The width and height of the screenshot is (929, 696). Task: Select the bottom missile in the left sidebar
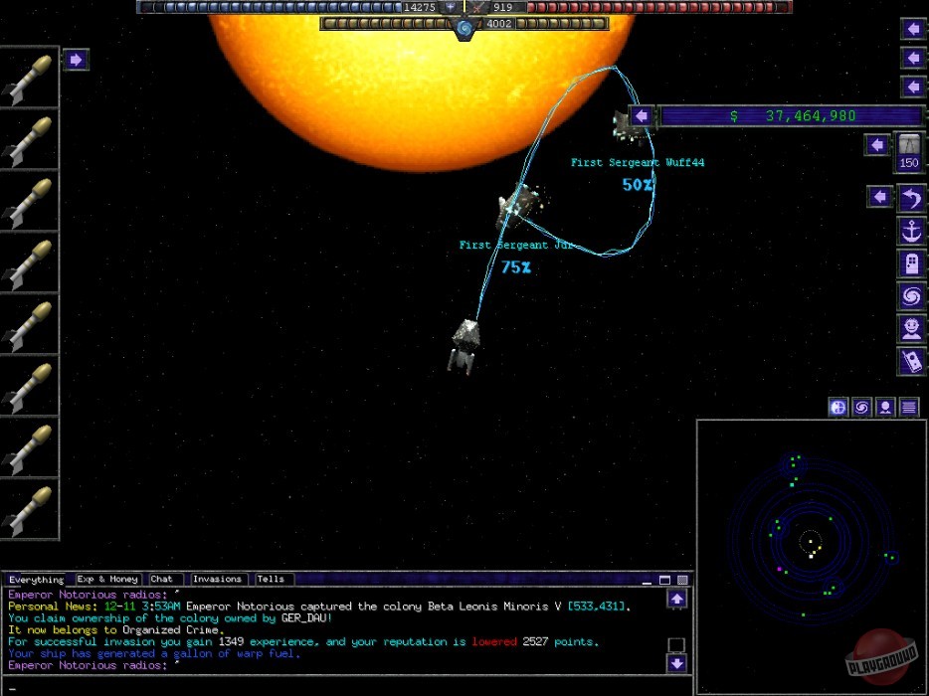pyautogui.click(x=30, y=507)
